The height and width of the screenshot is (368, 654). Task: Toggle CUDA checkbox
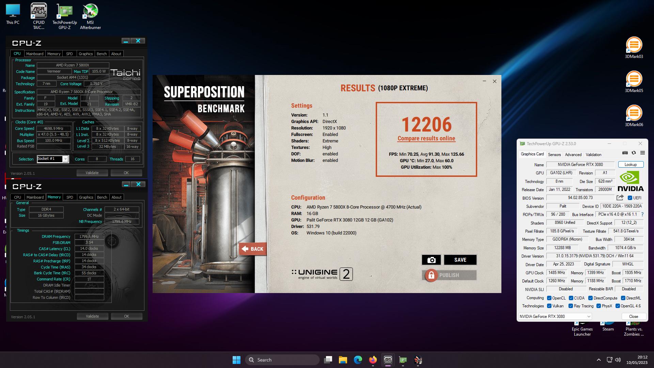(571, 298)
